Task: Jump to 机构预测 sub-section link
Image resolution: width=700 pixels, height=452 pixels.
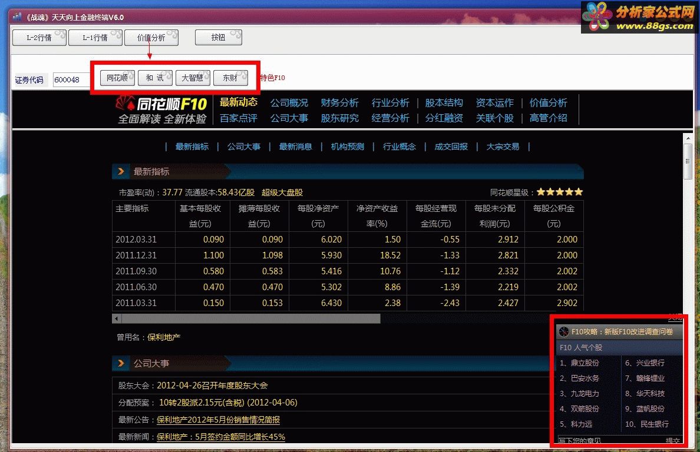Action: tap(347, 147)
